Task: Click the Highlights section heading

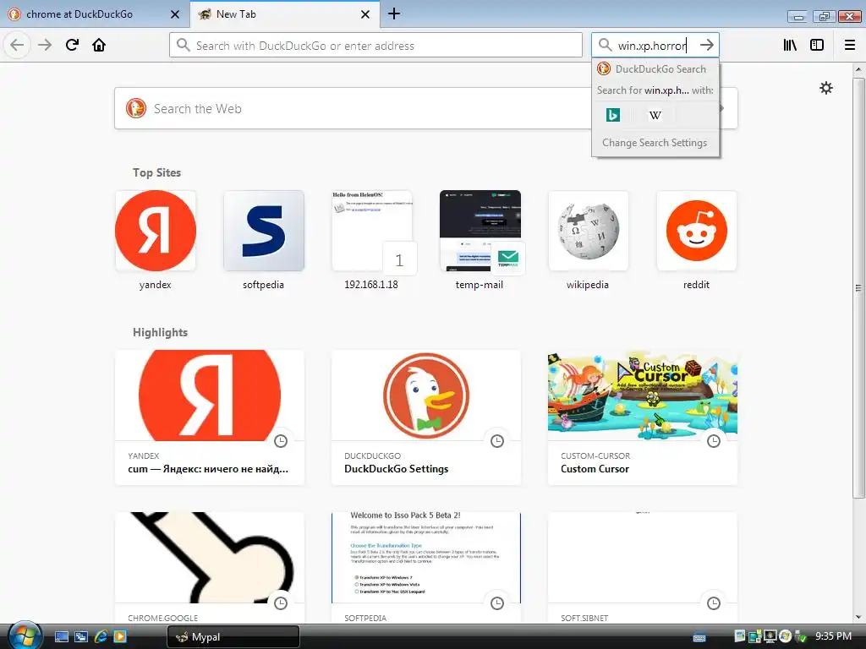Action: tap(160, 332)
